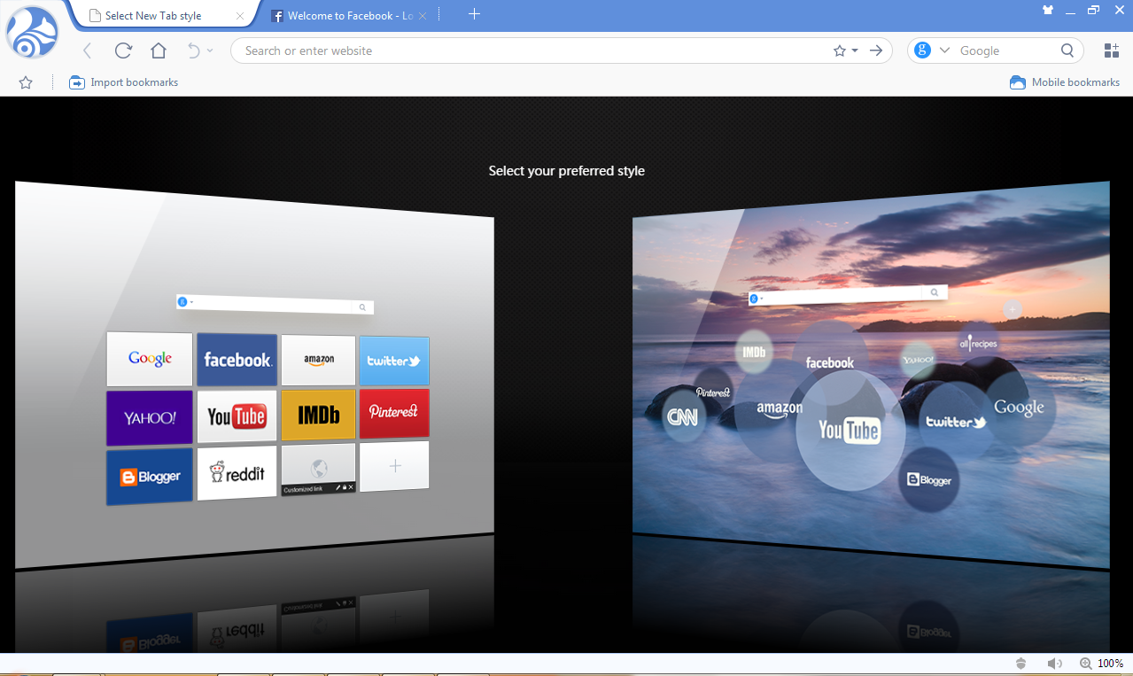This screenshot has height=676, width=1133.
Task: Click the red Pinterest tile
Action: tap(394, 412)
